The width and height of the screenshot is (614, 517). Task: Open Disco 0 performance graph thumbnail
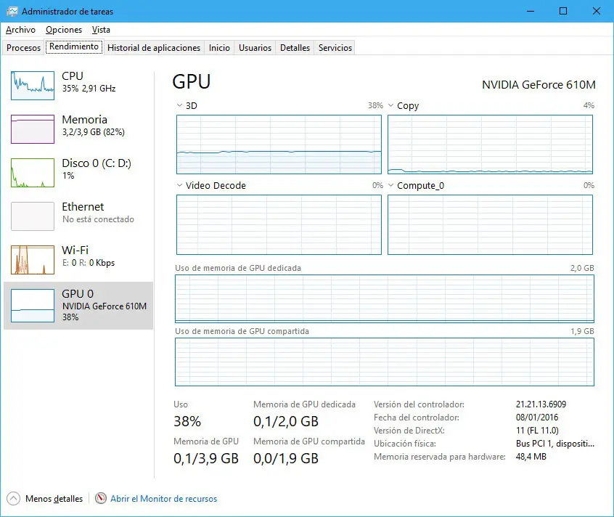[33, 173]
